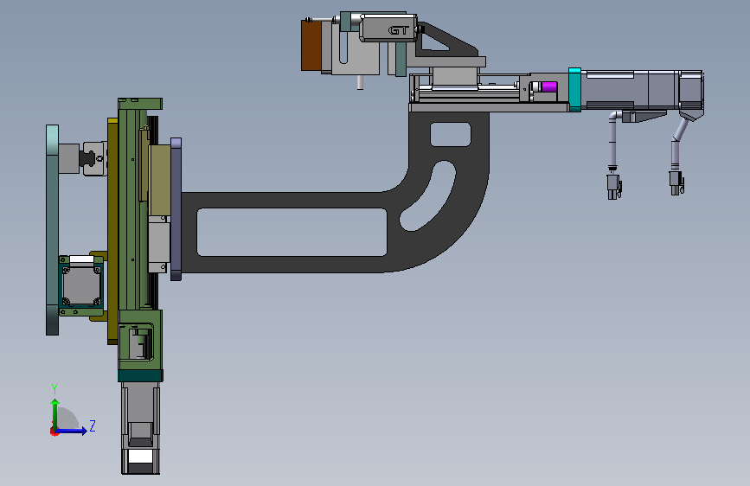Select the brown block at top
The width and height of the screenshot is (750, 486).
pyautogui.click(x=311, y=46)
